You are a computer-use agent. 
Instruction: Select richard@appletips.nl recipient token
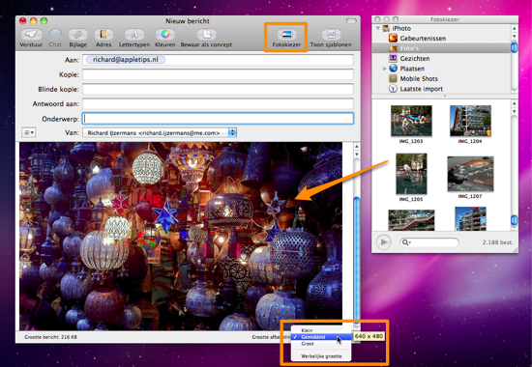[x=126, y=60]
